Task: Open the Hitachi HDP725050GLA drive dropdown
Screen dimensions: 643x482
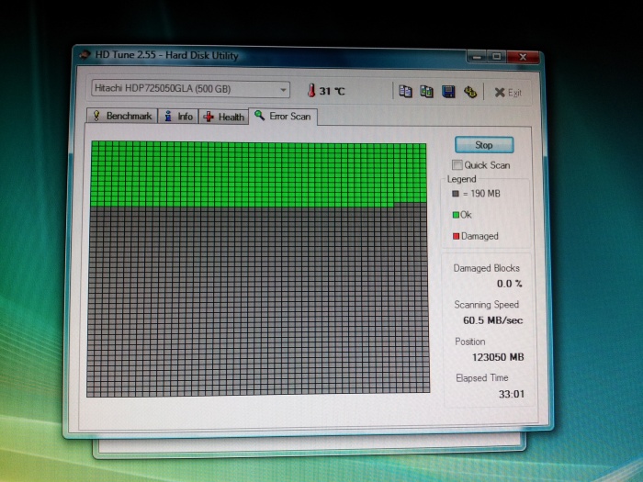Action: coord(190,89)
